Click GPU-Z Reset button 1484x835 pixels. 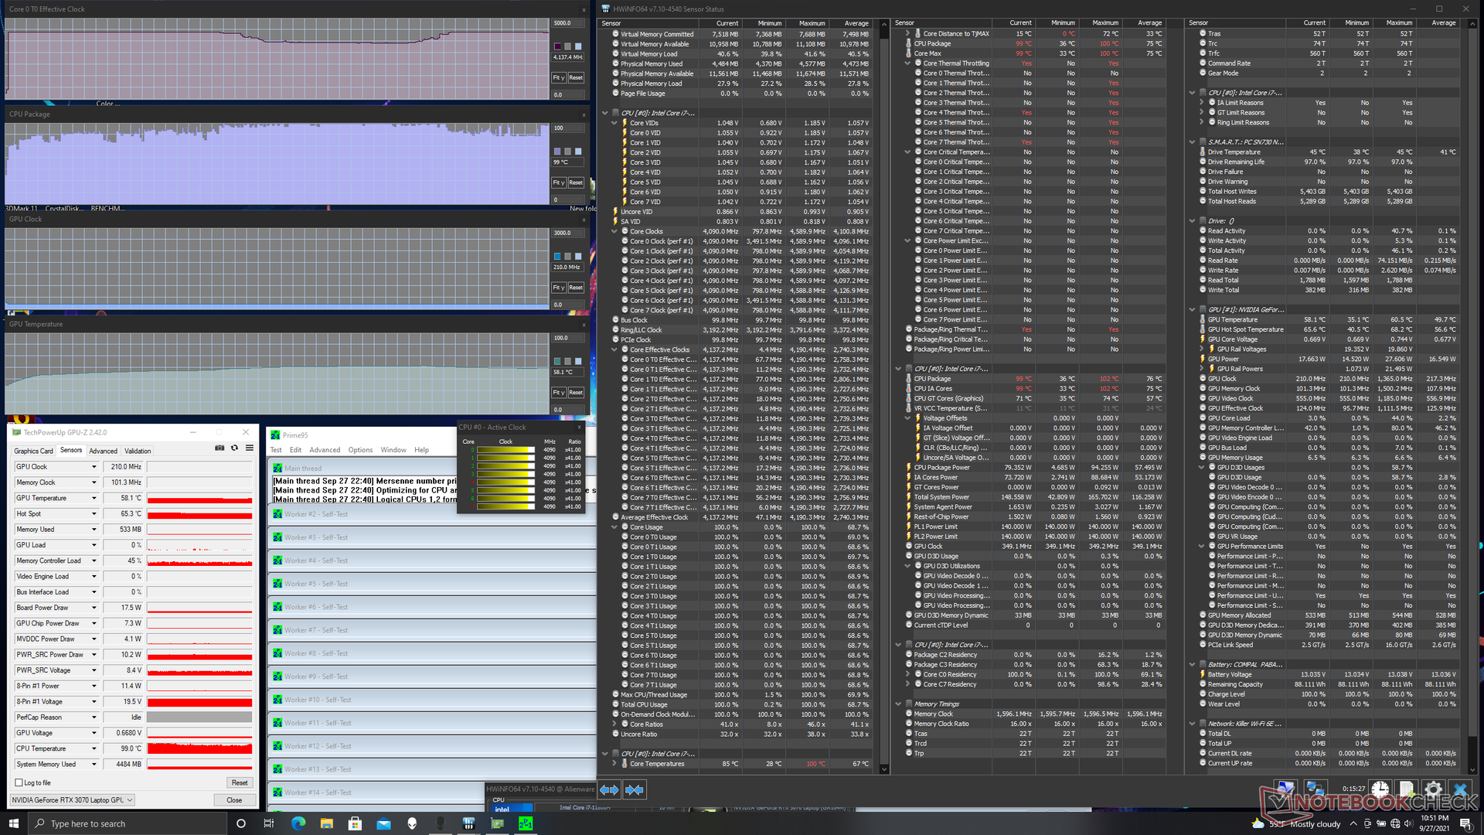tap(239, 782)
